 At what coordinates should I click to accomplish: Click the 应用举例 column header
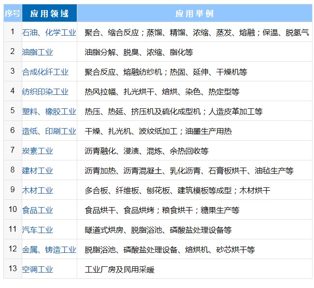click(194, 13)
